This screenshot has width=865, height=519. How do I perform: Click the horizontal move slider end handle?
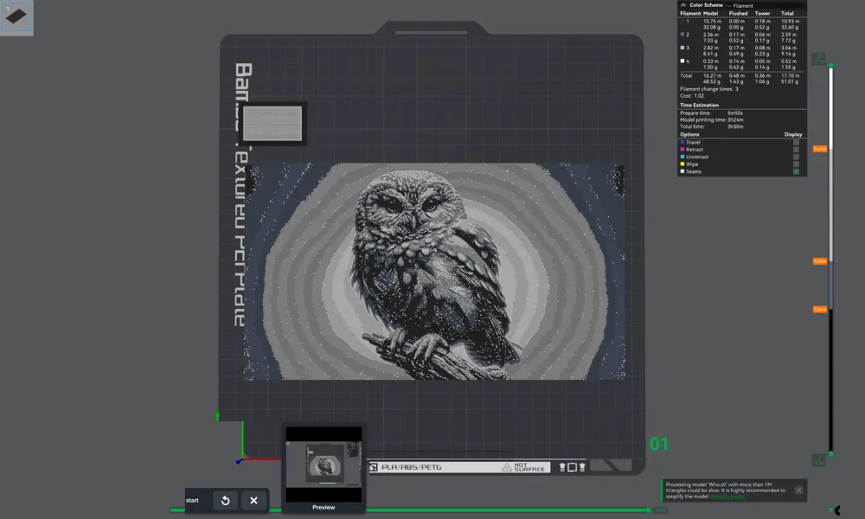(x=648, y=510)
